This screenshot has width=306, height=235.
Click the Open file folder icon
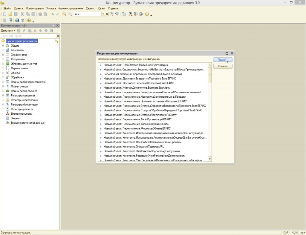(10, 14)
